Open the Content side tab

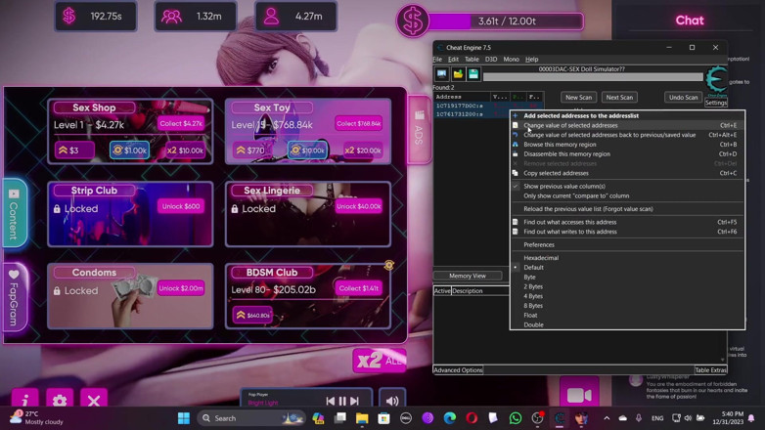14,214
